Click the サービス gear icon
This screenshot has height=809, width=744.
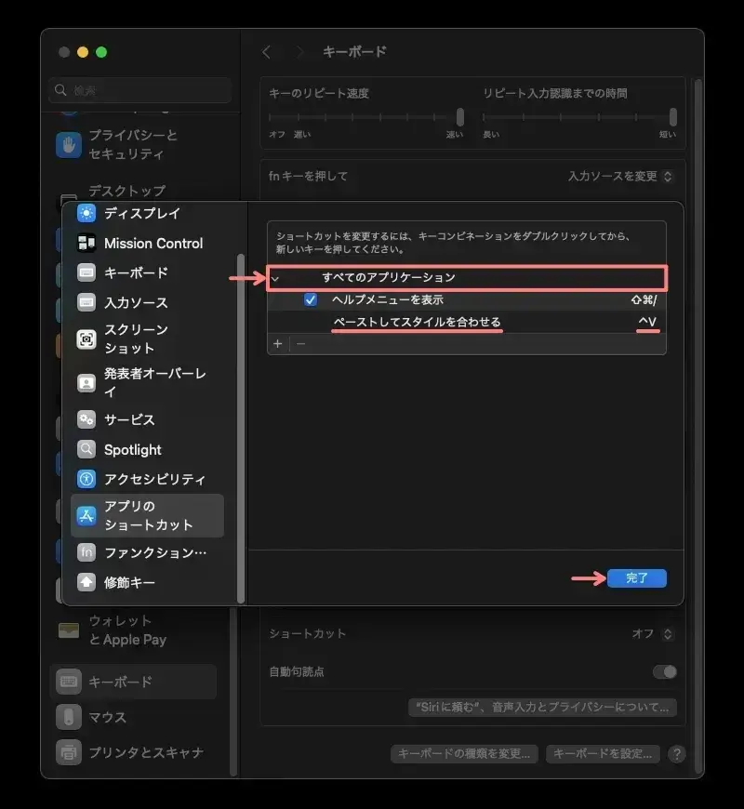[x=86, y=419]
